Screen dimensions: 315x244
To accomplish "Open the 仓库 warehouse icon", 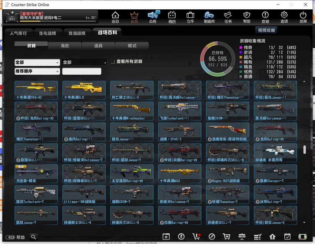I will [190, 17].
